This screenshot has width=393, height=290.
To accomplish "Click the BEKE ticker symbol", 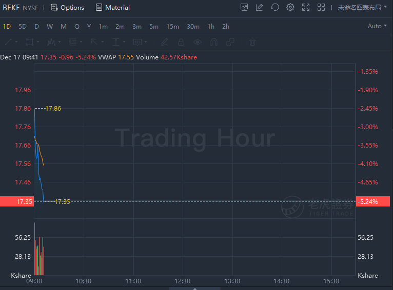I will coord(11,8).
